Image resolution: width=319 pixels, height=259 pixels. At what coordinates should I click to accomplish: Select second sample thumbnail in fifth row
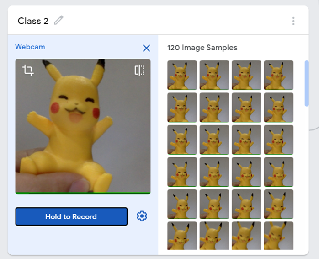point(214,205)
